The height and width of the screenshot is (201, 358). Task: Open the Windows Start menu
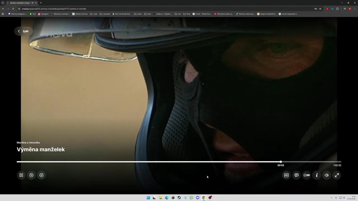tap(148, 198)
